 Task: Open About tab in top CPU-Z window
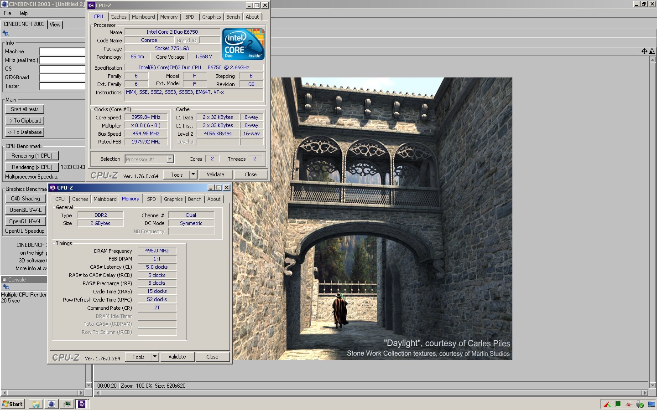[x=252, y=17]
